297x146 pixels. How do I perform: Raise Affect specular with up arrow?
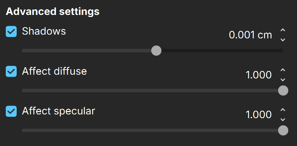click(283, 110)
